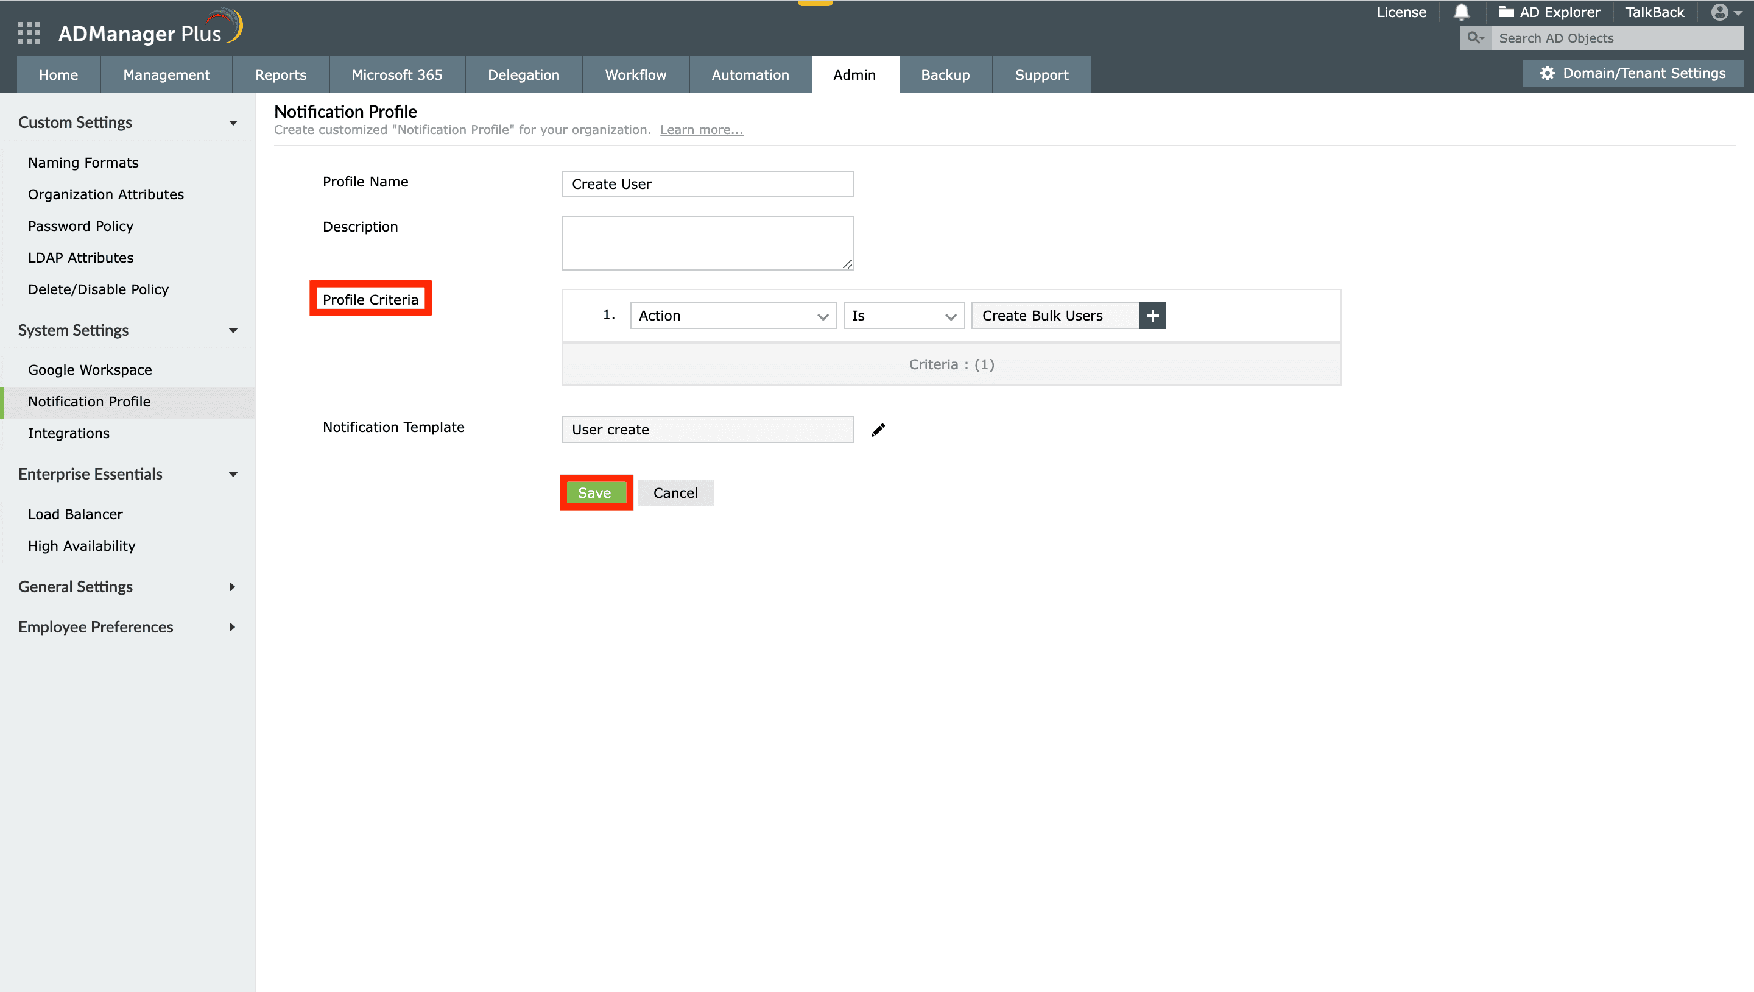Edit notification template with pencil icon
Image resolution: width=1754 pixels, height=992 pixels.
[x=878, y=430]
